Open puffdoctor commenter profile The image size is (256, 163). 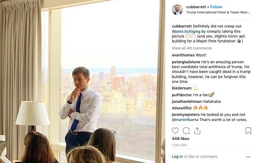coord(182,95)
